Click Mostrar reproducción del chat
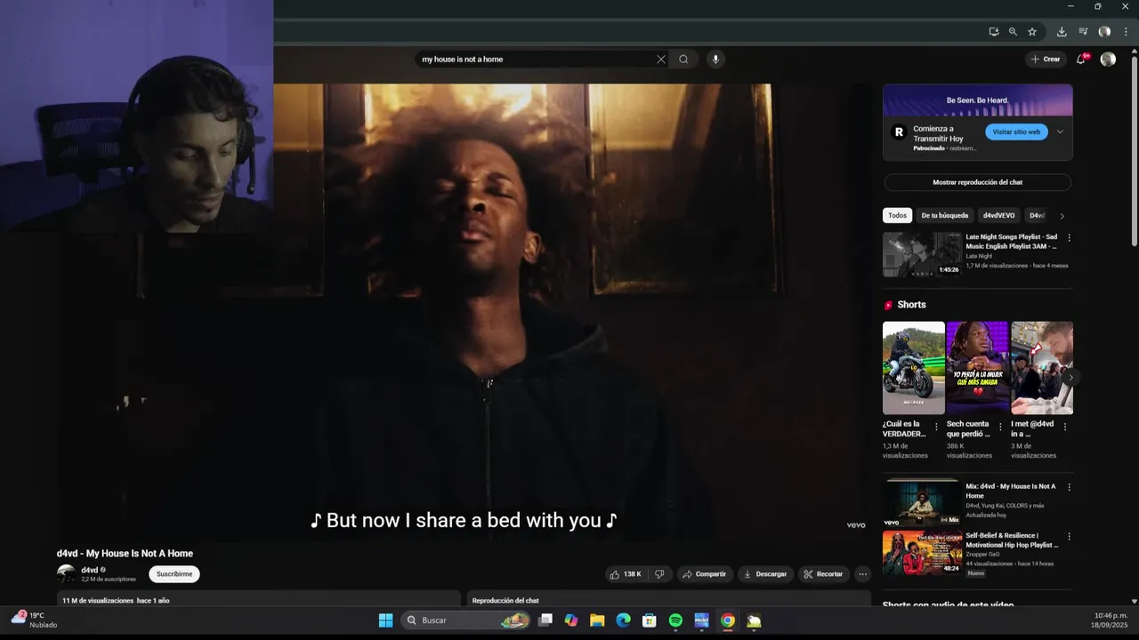 (x=977, y=182)
